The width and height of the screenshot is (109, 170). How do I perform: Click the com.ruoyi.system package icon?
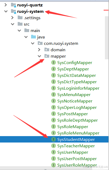[x=40, y=43]
